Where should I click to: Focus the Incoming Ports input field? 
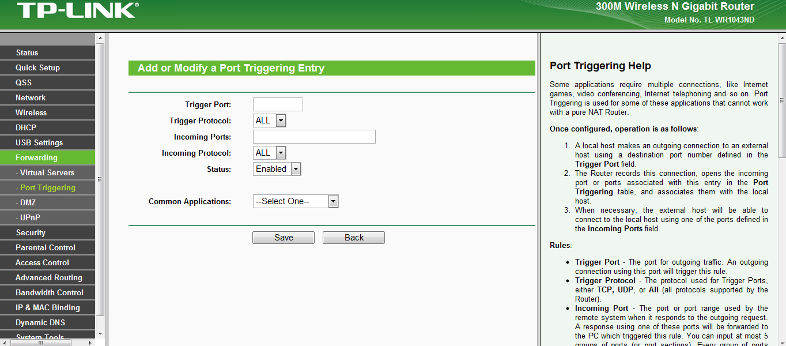[314, 137]
